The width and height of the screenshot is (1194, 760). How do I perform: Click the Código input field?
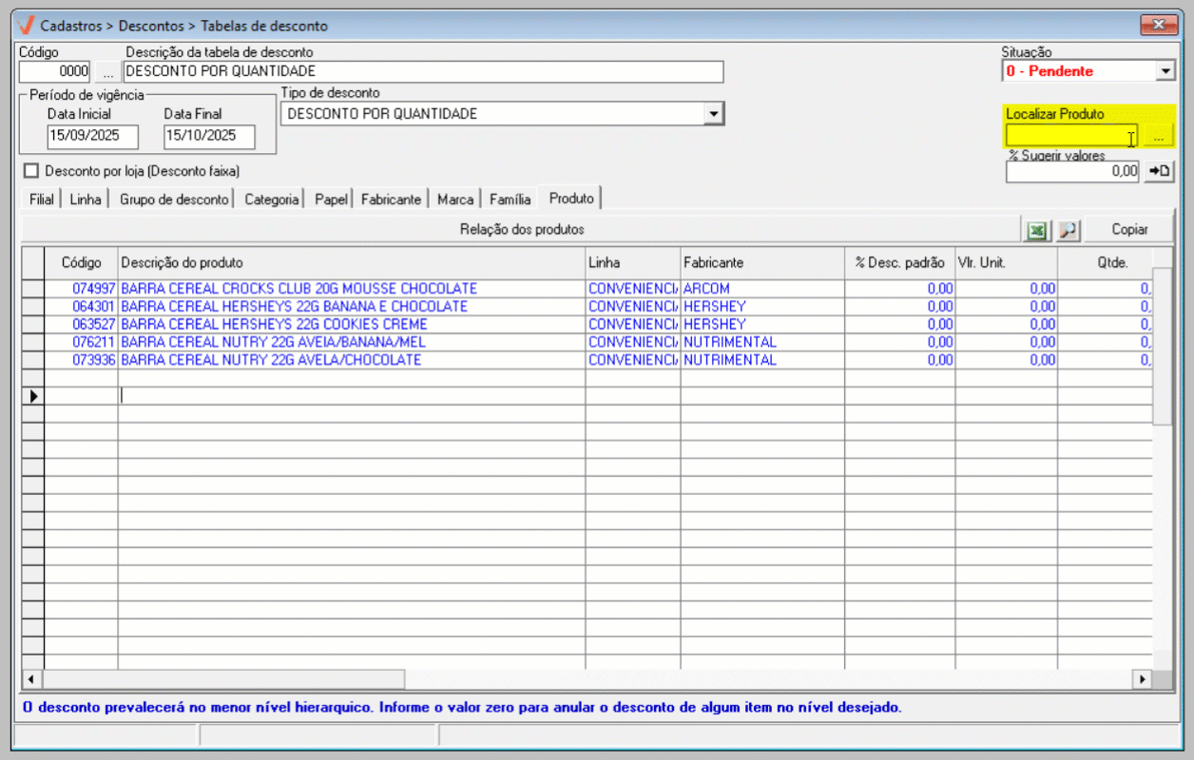pos(55,71)
